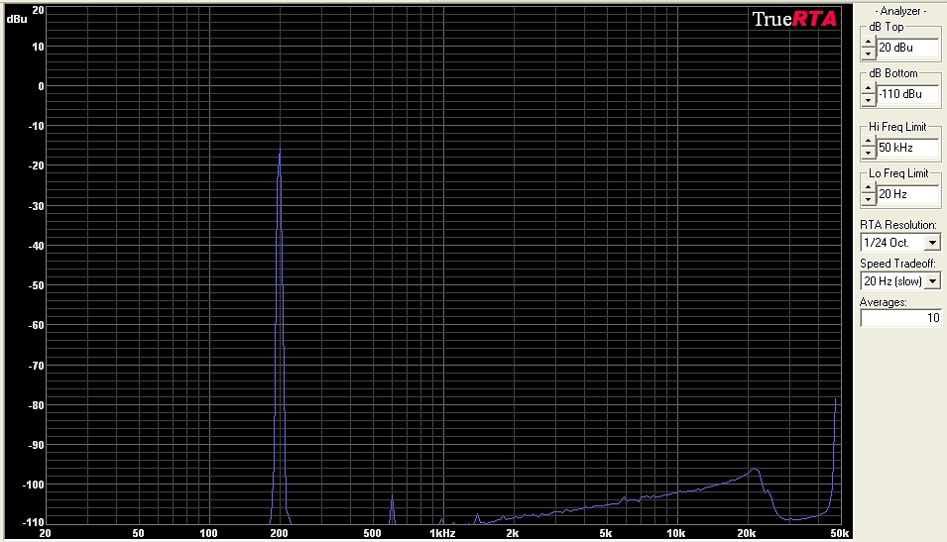Open the RTA Resolution dropdown
The height and width of the screenshot is (542, 947).
tap(932, 243)
